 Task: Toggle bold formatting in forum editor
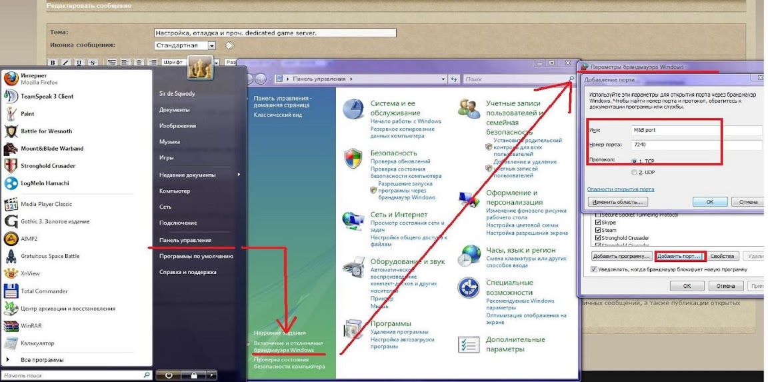click(53, 63)
